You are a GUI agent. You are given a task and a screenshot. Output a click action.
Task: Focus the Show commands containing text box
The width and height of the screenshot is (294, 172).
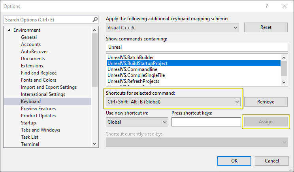coord(196,47)
